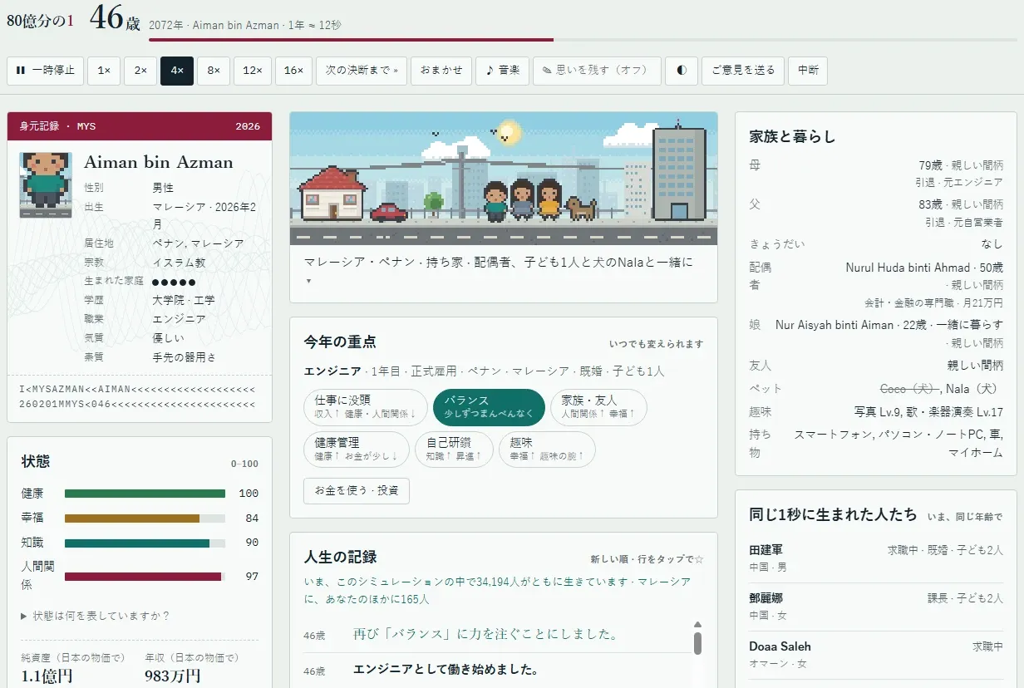Choose the 健康管理 focus
This screenshot has height=688, width=1024.
click(357, 450)
